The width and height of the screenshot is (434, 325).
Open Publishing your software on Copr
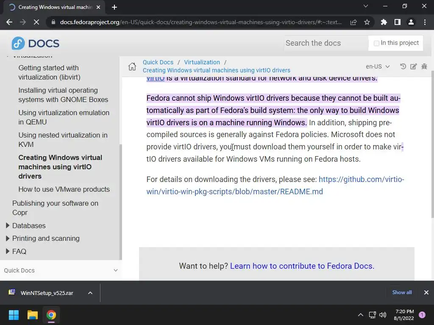(55, 208)
